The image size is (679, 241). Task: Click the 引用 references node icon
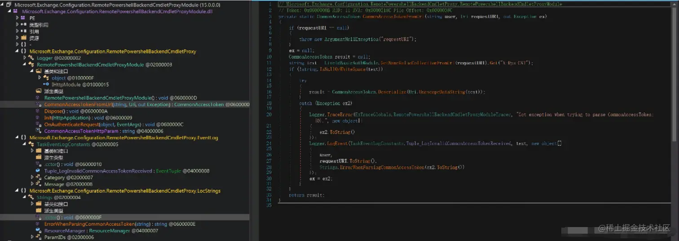[24, 31]
